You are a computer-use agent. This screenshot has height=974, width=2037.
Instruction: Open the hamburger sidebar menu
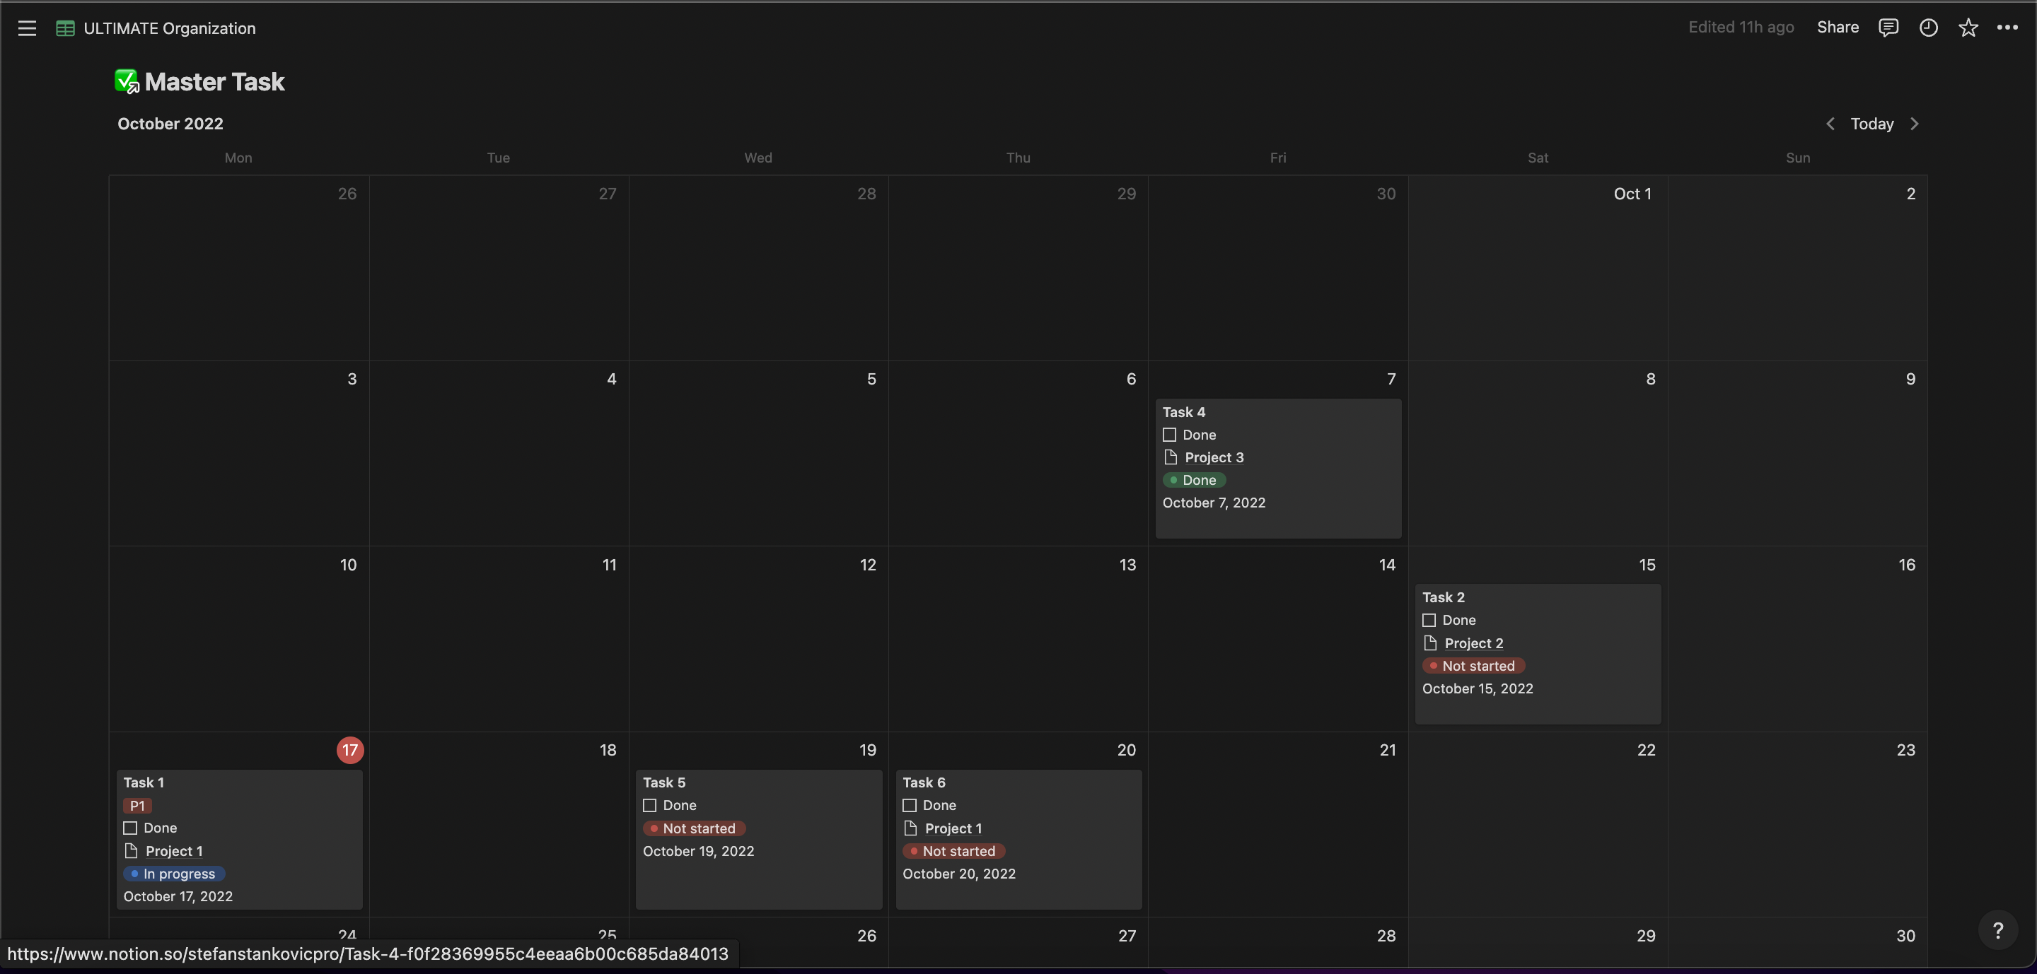27,28
